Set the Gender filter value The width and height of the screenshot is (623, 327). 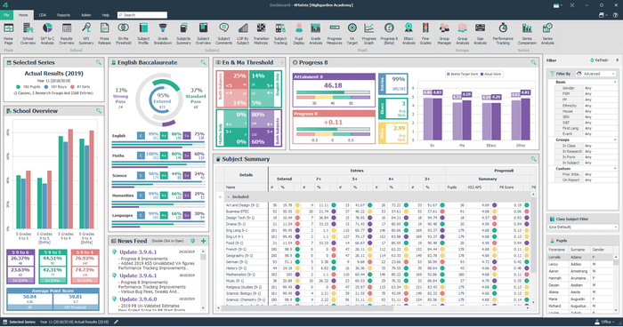pyautogui.click(x=601, y=88)
